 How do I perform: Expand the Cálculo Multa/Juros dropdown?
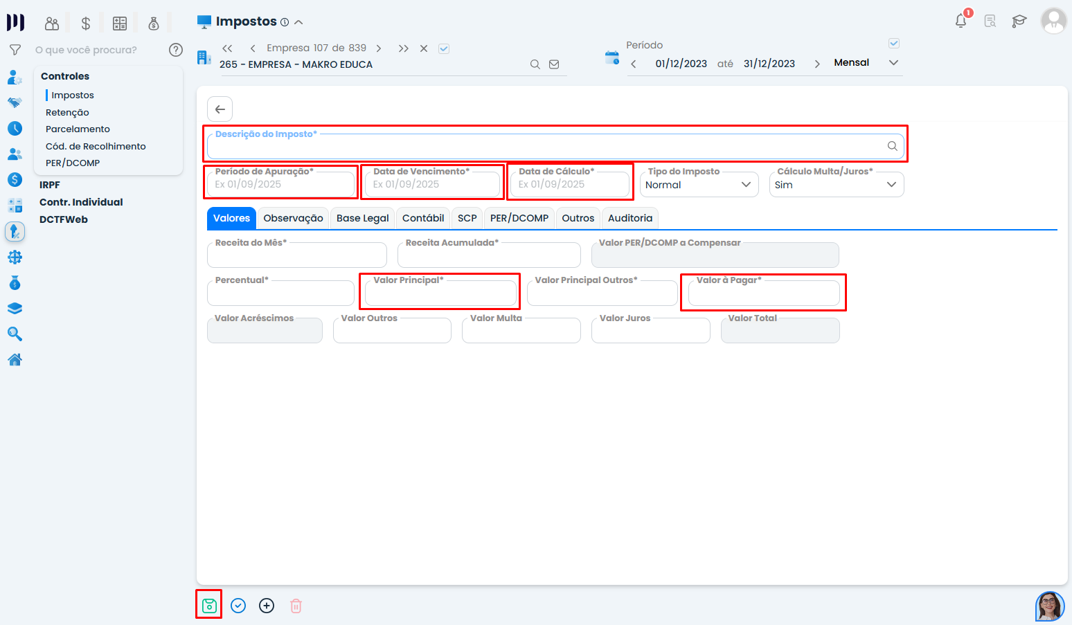pos(836,185)
